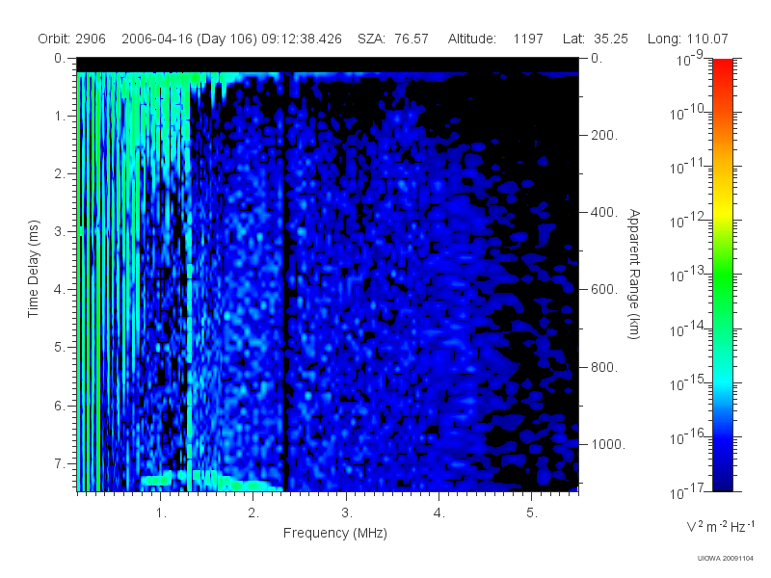
Task: Click the 10^-15 color scale label
Action: [x=688, y=382]
